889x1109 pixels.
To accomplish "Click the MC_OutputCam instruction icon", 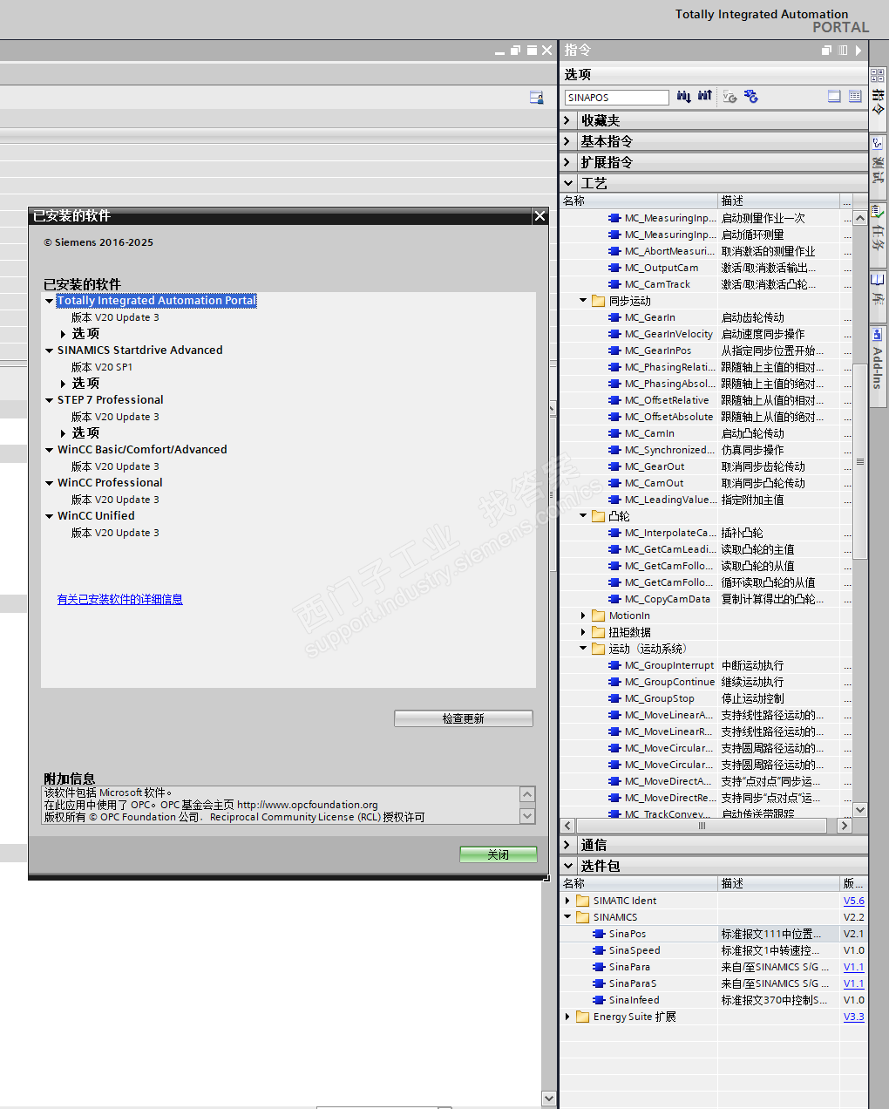I will (614, 268).
